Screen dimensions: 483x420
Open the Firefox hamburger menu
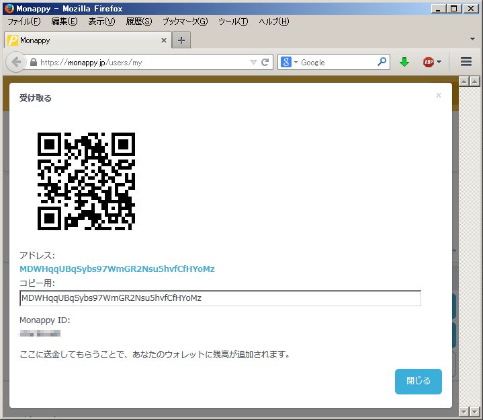point(466,62)
